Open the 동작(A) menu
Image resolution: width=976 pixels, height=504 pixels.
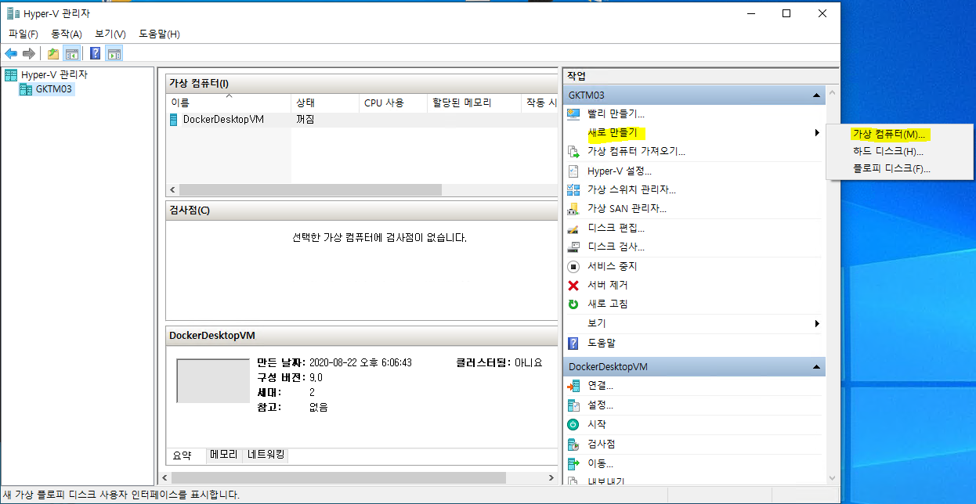67,34
